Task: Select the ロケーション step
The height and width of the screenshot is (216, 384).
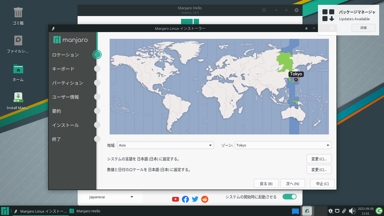Action: point(65,55)
